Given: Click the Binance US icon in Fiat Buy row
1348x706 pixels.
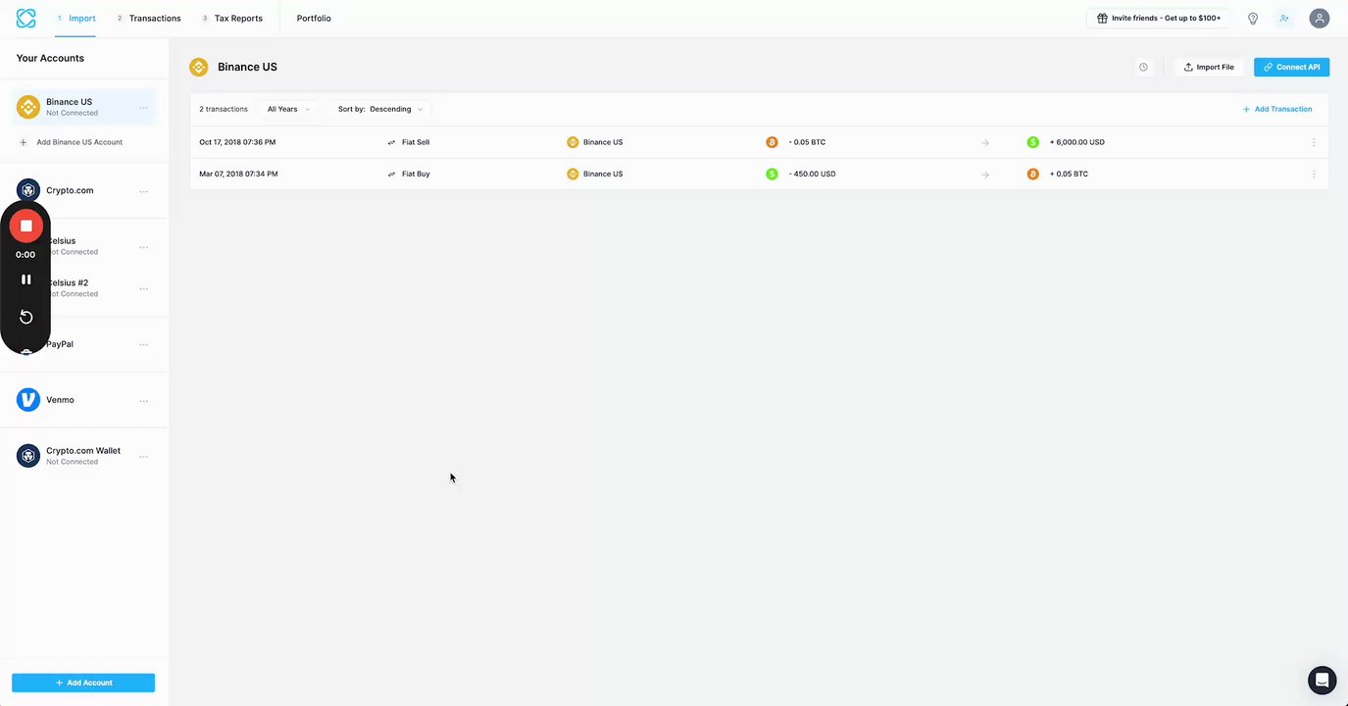Looking at the screenshot, I should [x=573, y=174].
